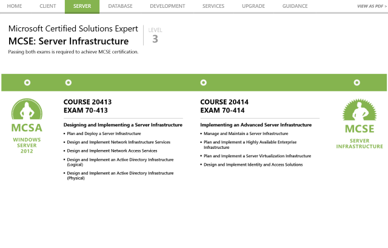This screenshot has width=388, height=248.
Task: Open the EXAM 70-413 heading
Action: pyautogui.click(x=85, y=110)
